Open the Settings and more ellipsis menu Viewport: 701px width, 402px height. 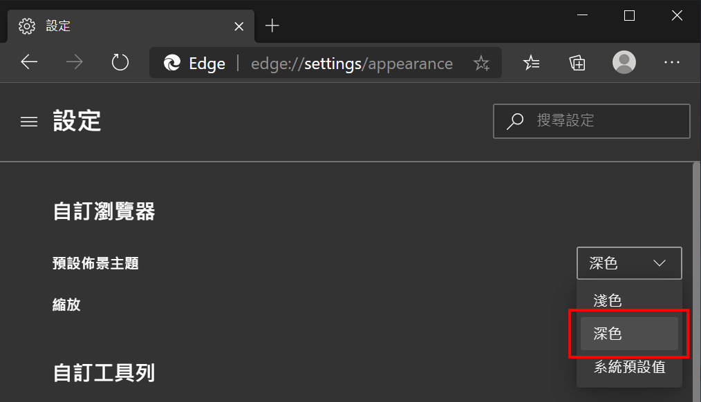click(x=671, y=63)
